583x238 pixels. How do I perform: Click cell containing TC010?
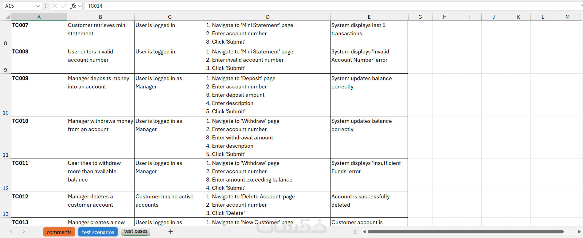(x=39, y=137)
